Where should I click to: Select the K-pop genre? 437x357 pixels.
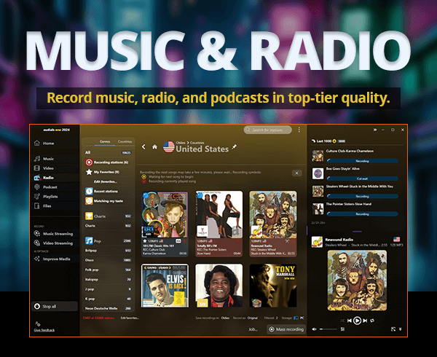point(108,299)
